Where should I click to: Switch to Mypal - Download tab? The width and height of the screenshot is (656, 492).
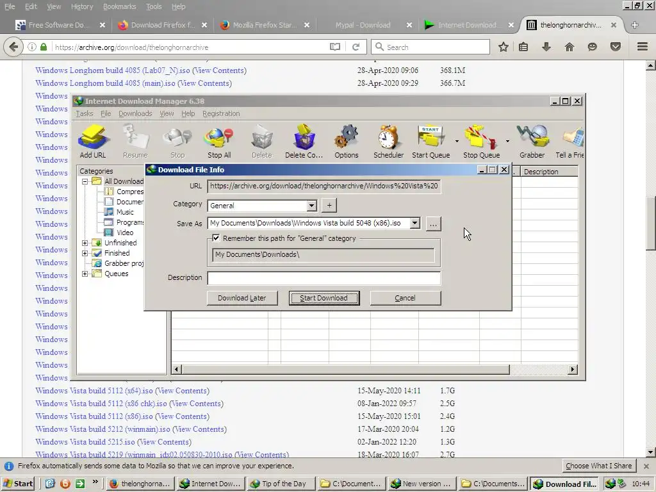[x=363, y=25]
